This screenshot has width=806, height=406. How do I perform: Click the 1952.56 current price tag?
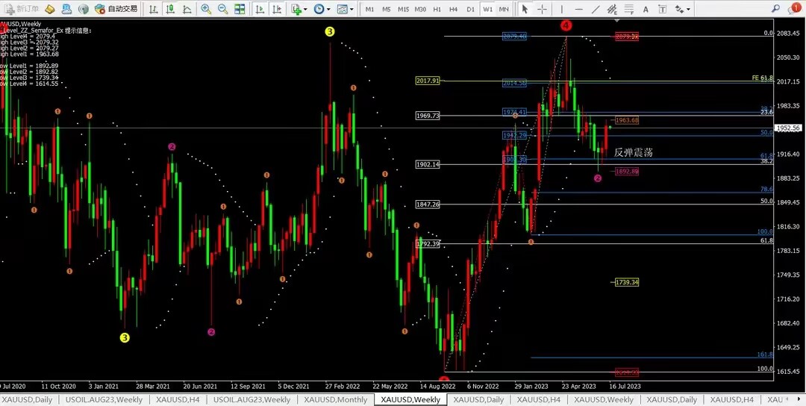pos(789,128)
